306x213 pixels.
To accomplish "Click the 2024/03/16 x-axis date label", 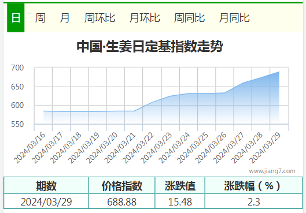I will point(30,148).
